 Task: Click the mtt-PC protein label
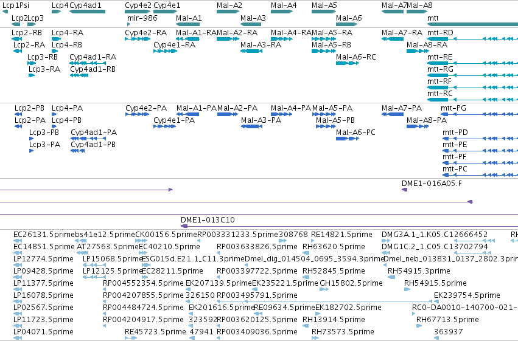pos(455,169)
